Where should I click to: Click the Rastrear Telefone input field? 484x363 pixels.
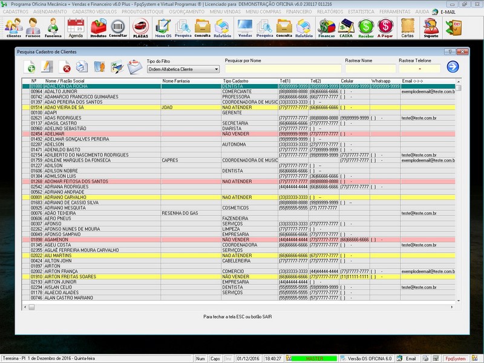pos(418,70)
